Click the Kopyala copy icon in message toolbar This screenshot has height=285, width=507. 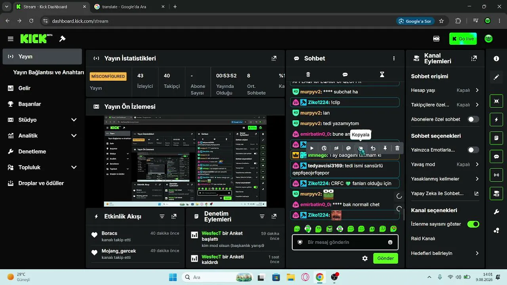pos(361,148)
